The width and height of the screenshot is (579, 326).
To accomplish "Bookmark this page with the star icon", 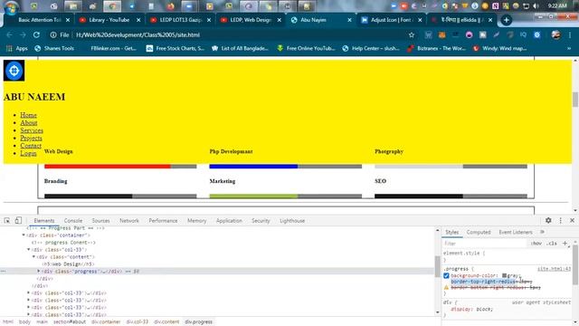I will pyautogui.click(x=412, y=34).
